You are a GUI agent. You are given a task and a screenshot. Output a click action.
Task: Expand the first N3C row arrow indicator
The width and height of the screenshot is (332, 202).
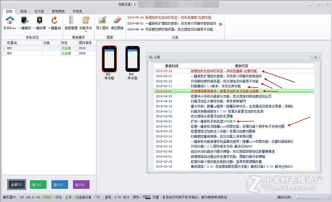[4, 48]
